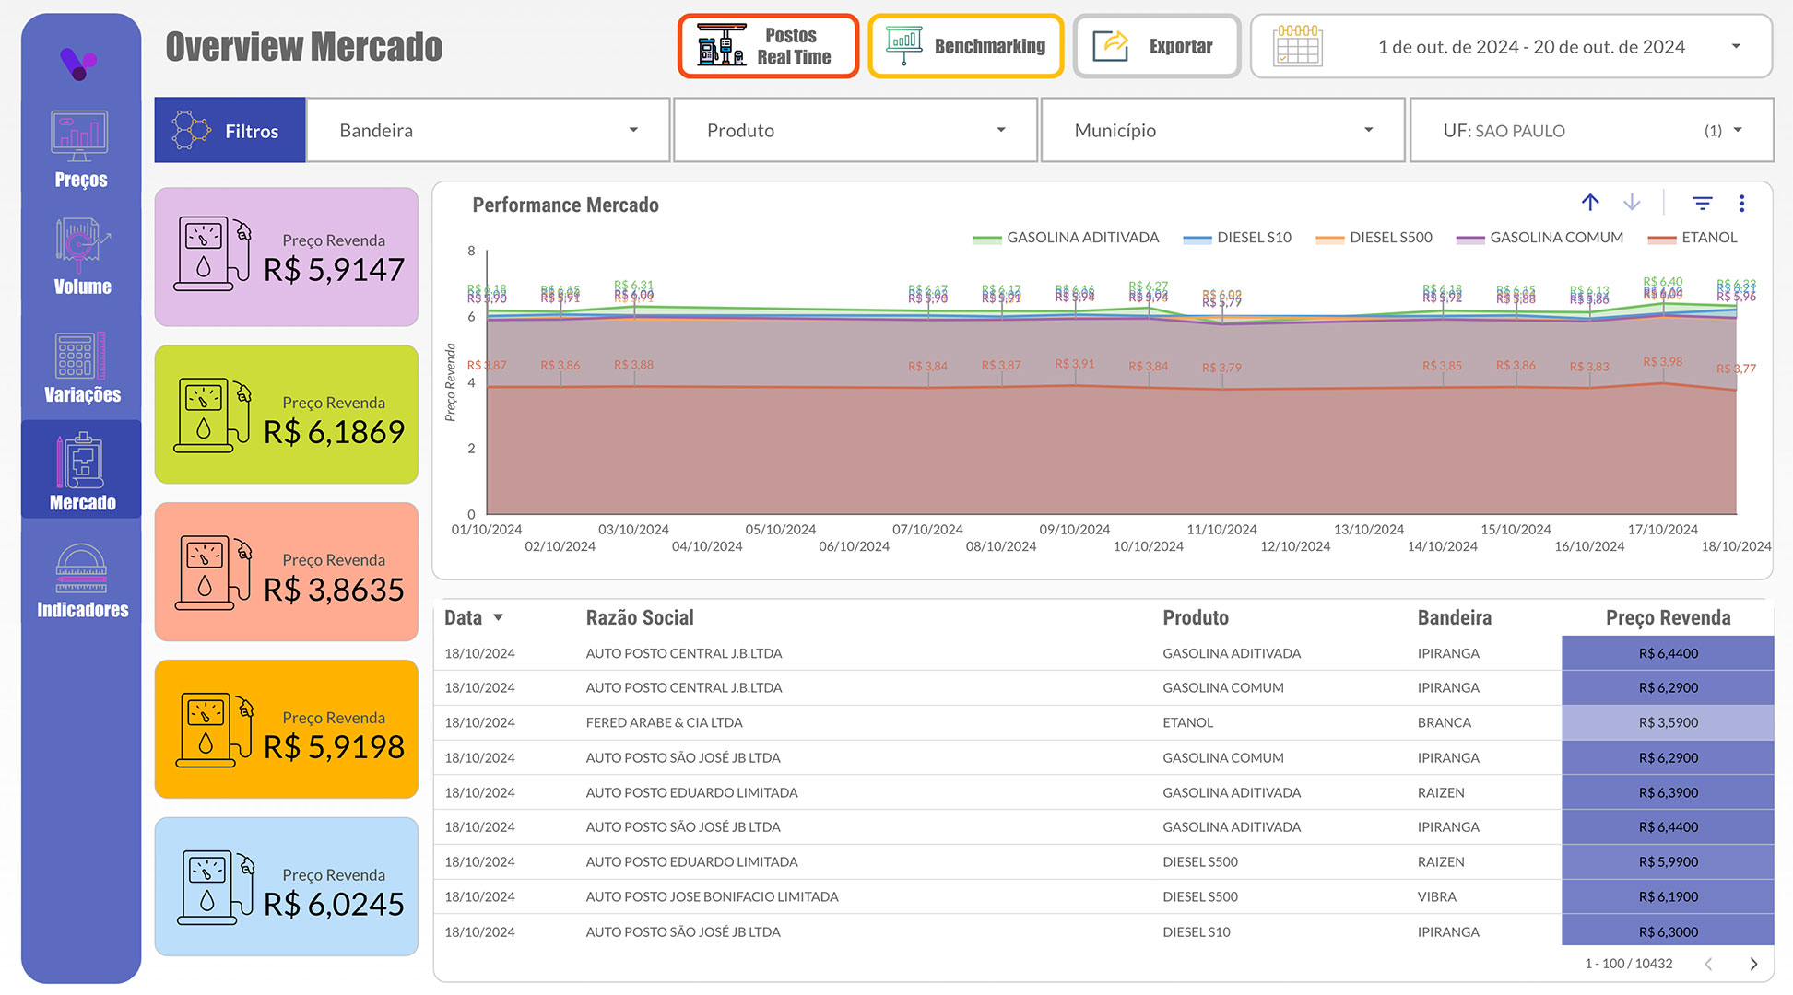Click the drill-down arrow on the chart
Viewport: 1793px width, 995px height.
click(1632, 202)
